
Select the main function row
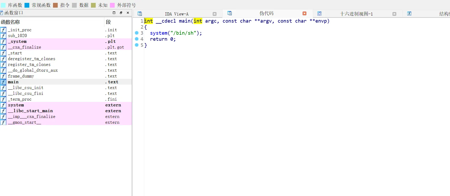[66, 82]
